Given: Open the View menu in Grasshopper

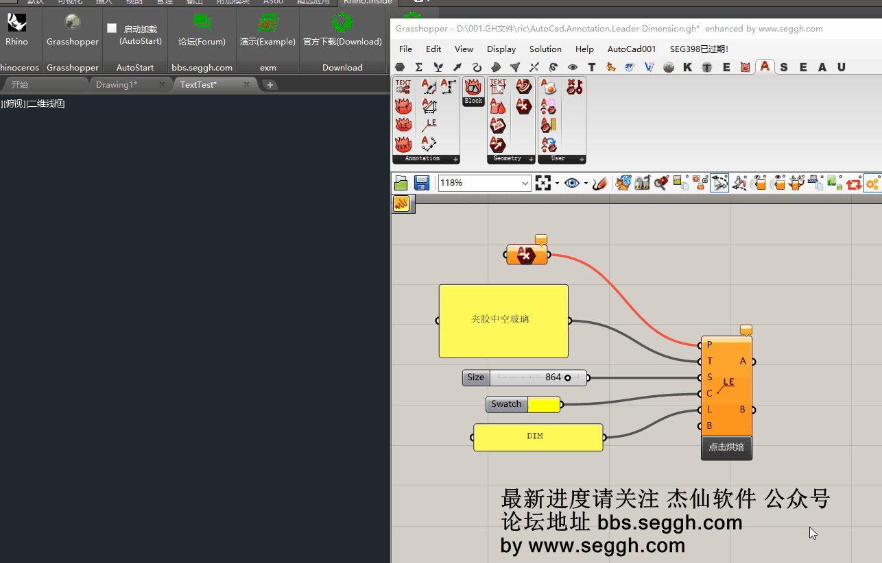Looking at the screenshot, I should click(x=464, y=49).
